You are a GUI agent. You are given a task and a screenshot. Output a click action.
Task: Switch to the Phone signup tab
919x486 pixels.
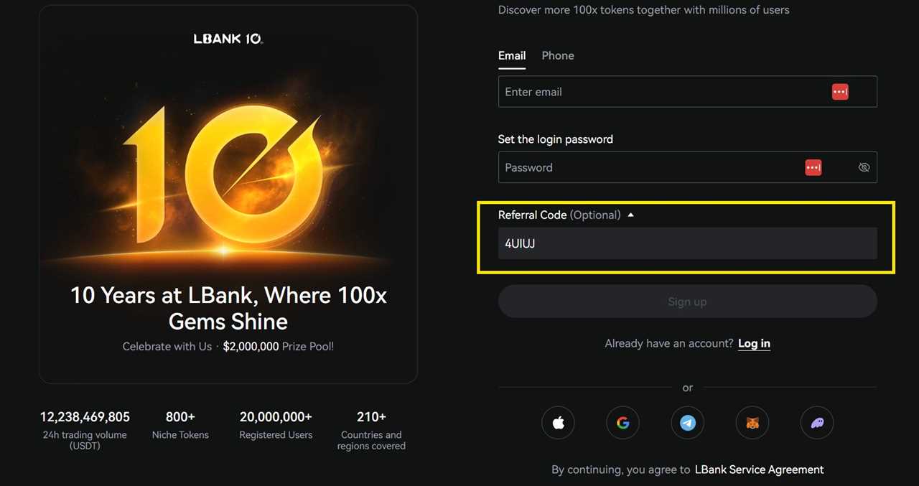pyautogui.click(x=557, y=55)
